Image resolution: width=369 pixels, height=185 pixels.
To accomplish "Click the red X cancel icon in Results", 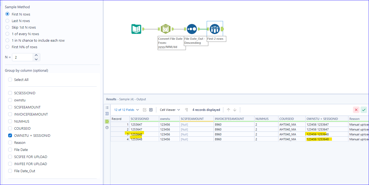I will click(x=356, y=110).
